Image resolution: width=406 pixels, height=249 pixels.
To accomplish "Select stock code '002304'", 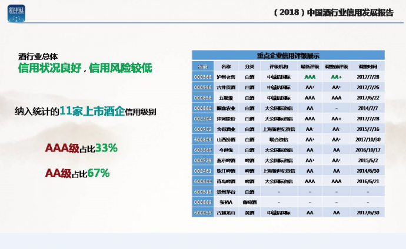I will point(203,119).
